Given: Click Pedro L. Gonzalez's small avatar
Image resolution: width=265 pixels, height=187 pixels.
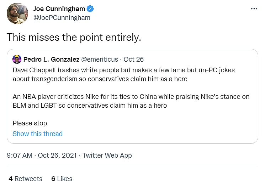Looking at the screenshot, I should pos(17,59).
